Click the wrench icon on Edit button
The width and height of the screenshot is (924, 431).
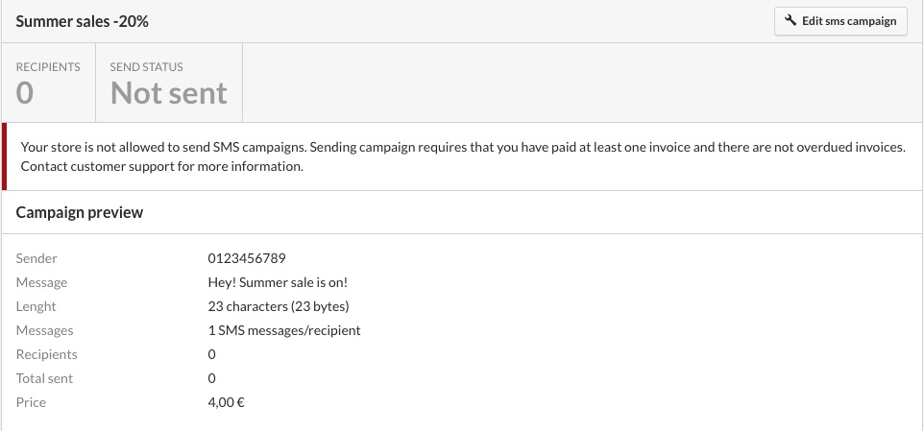[x=790, y=20]
